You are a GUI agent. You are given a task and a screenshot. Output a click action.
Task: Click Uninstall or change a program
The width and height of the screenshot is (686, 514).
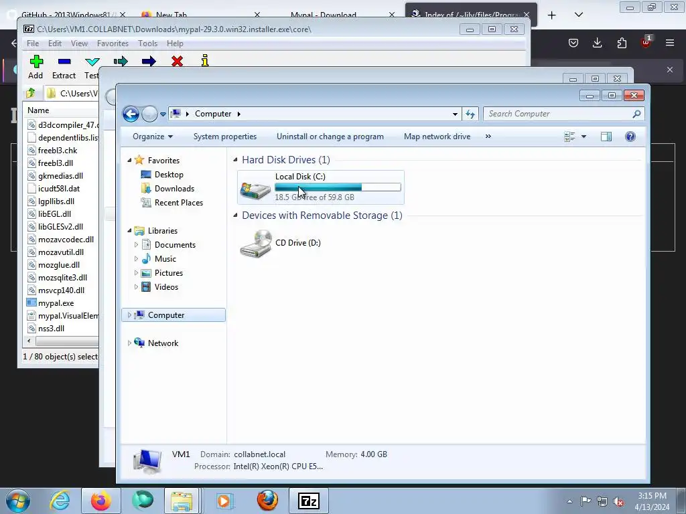point(330,137)
